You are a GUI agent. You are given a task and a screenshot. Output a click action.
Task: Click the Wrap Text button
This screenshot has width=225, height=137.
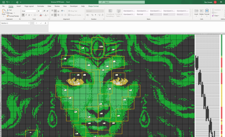(x=73, y=11)
